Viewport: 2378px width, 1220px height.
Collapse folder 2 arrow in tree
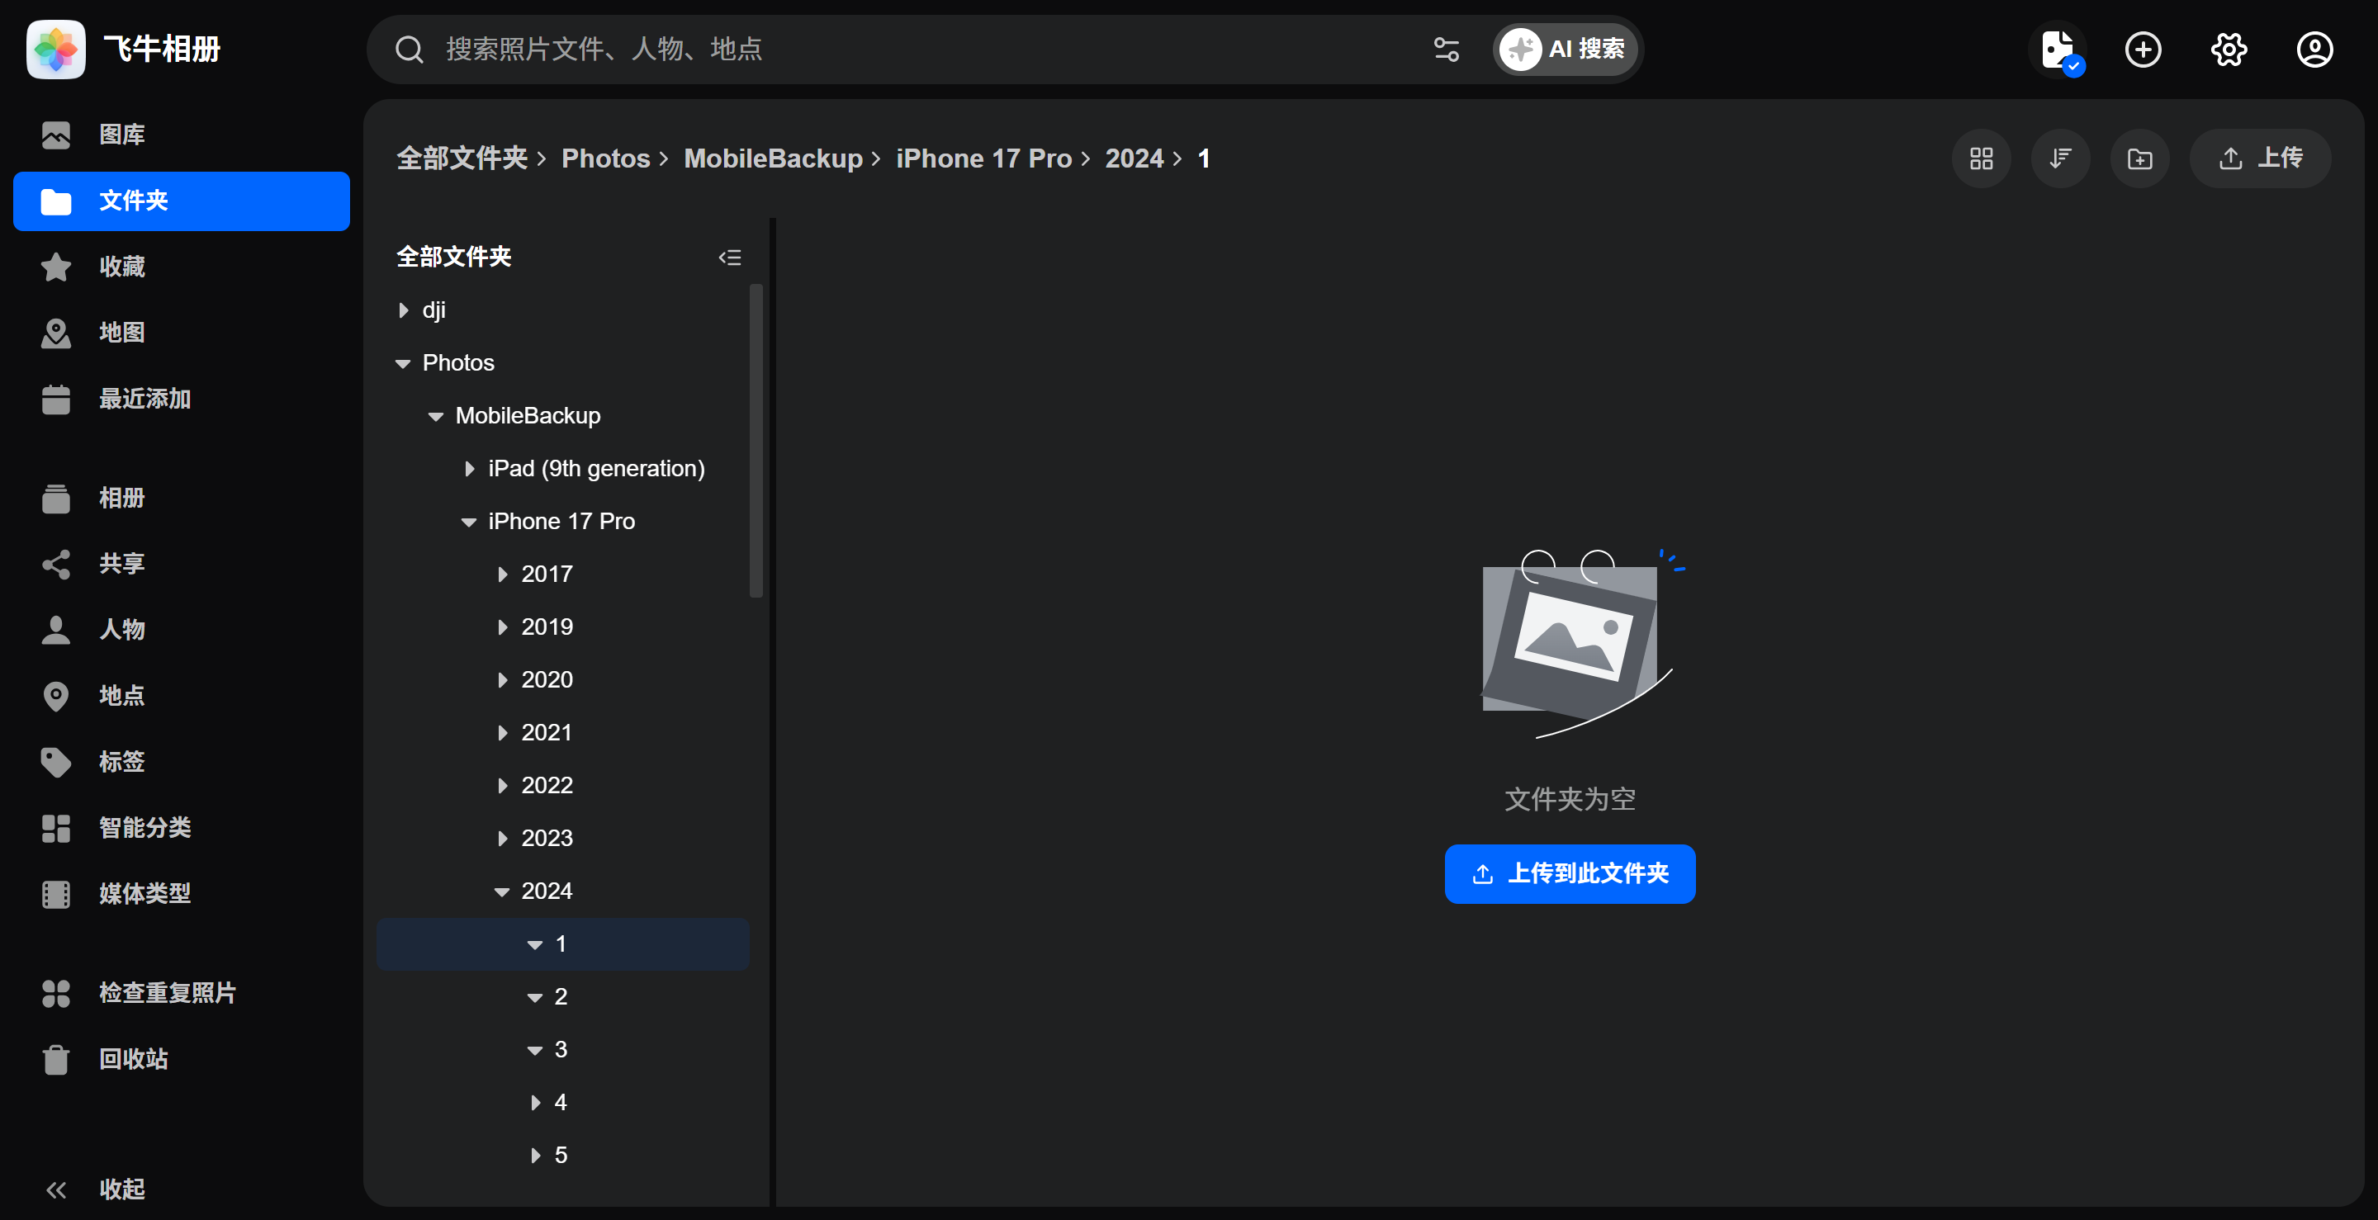(x=537, y=998)
